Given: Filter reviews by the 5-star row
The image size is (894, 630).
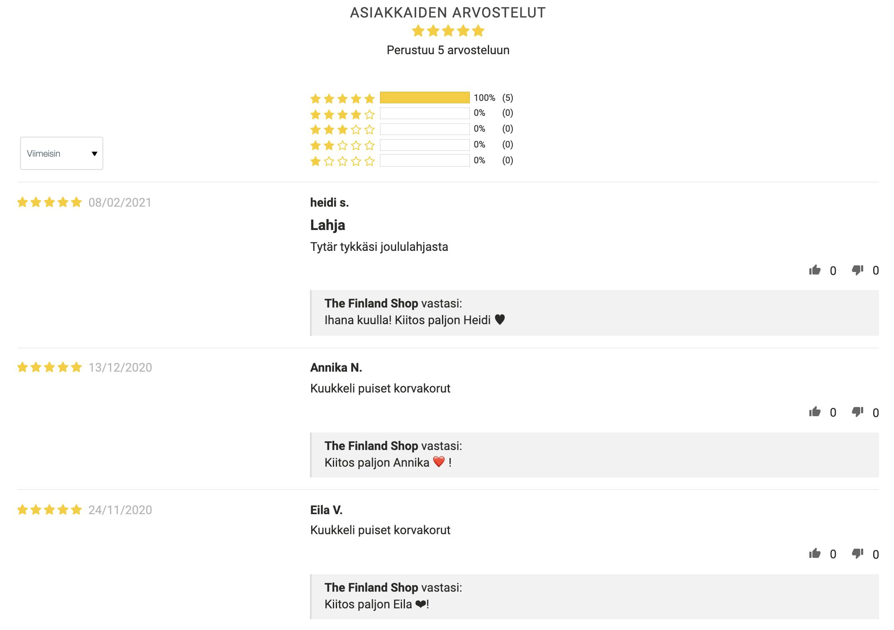Looking at the screenshot, I should click(x=412, y=98).
